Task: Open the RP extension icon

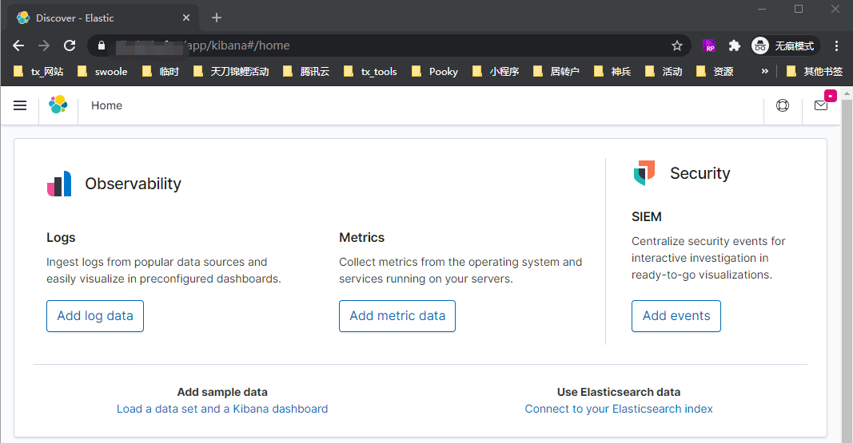Action: (709, 45)
